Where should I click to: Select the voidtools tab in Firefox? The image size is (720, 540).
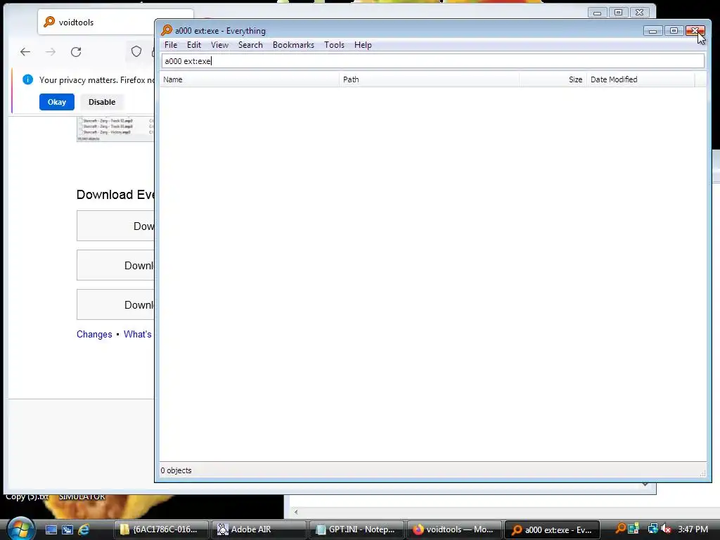point(97,22)
